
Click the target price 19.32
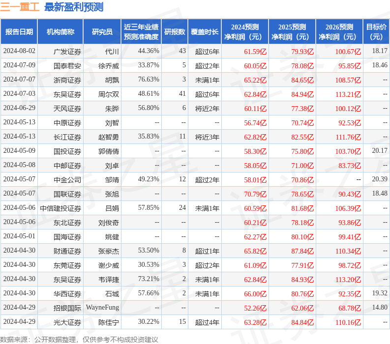coord(380,293)
